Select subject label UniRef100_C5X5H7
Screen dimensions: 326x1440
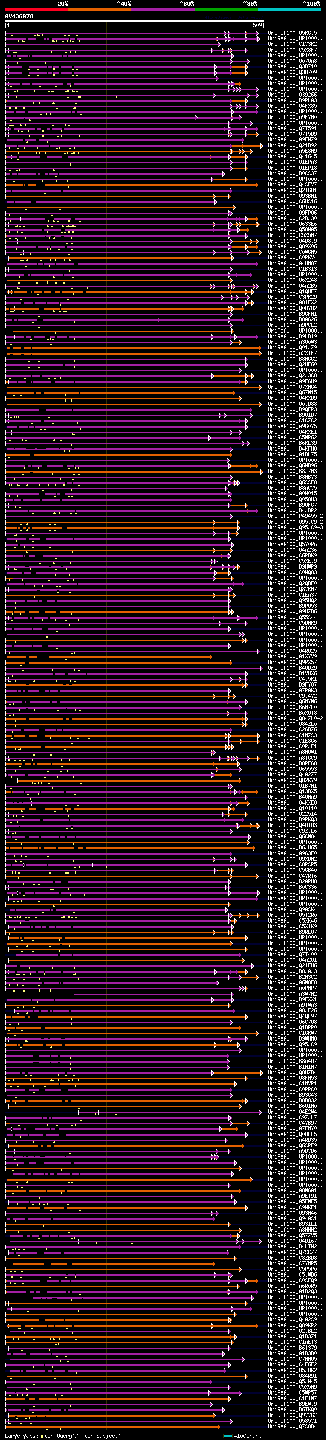[292, 235]
